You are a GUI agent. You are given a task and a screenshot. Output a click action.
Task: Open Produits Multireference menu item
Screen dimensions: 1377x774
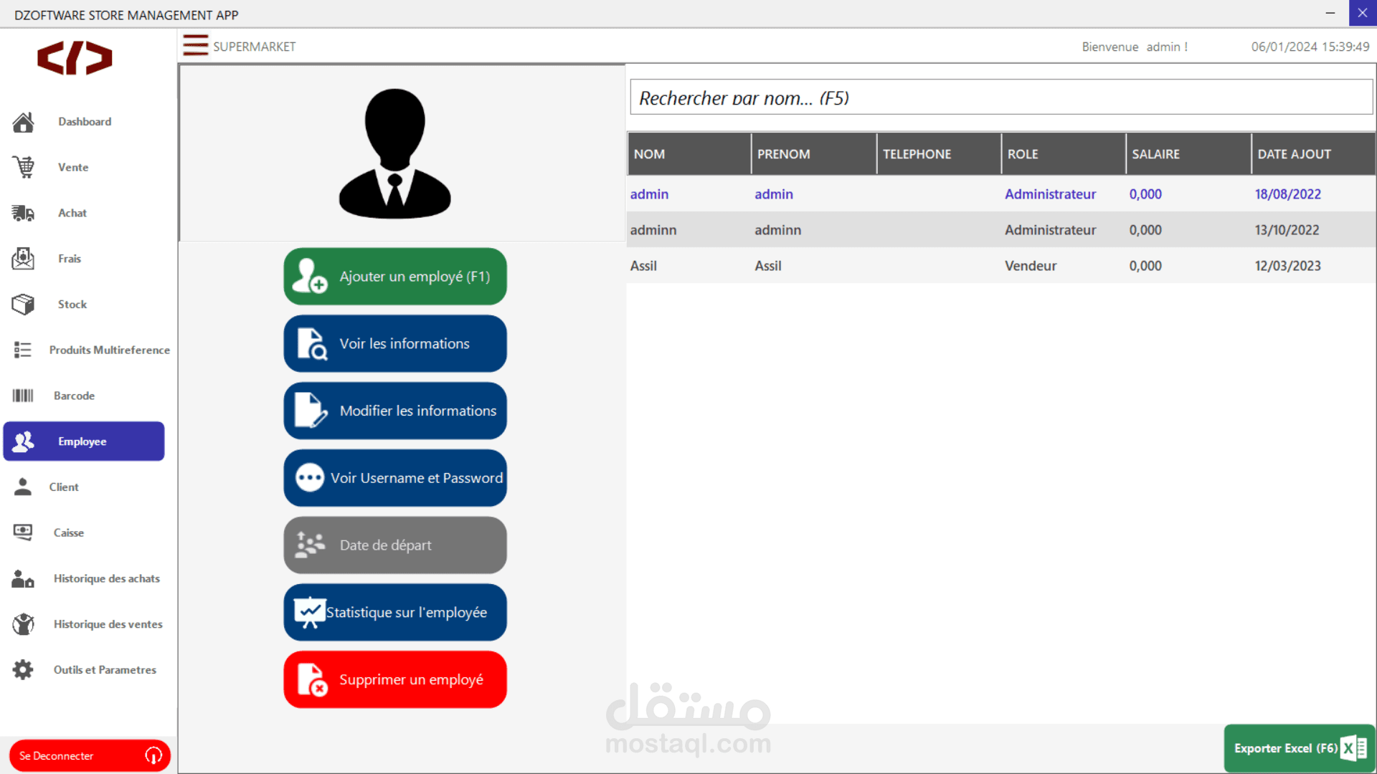coord(109,350)
